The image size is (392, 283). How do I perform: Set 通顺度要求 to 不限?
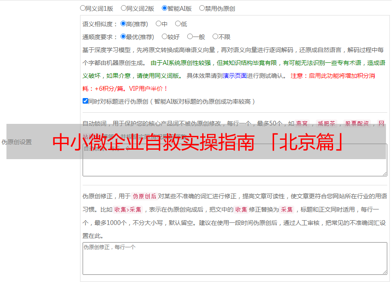coord(215,37)
